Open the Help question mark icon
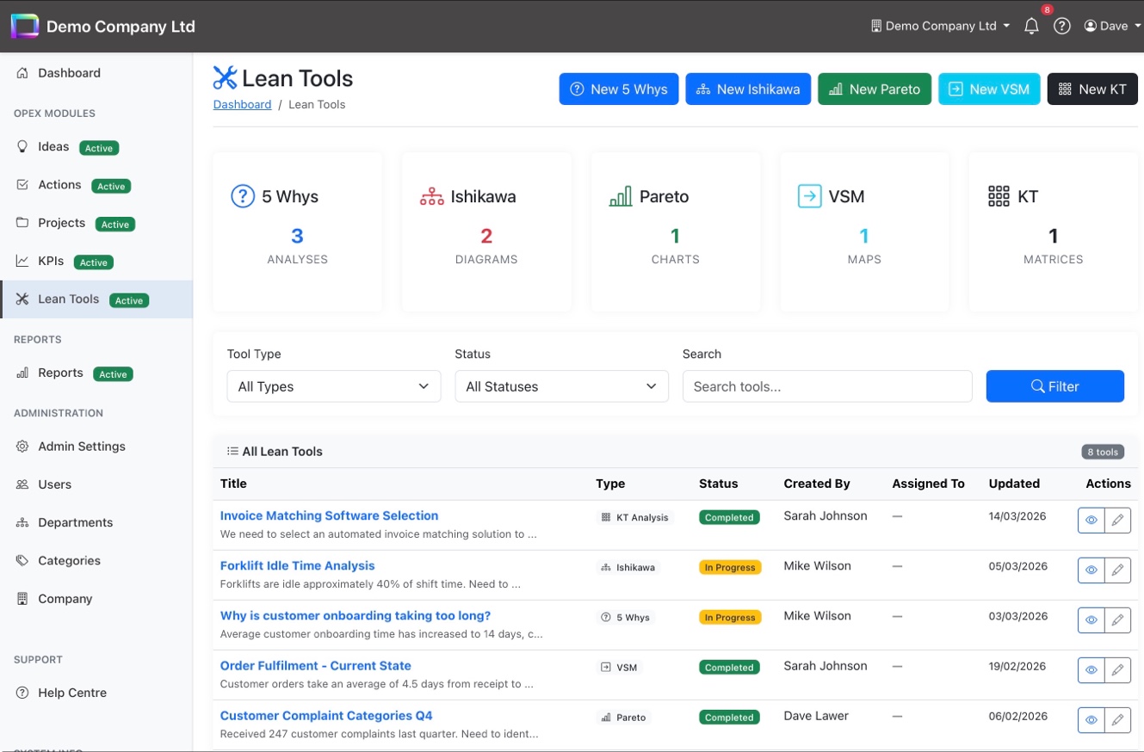Screen dimensions: 1144x752 coord(1061,26)
